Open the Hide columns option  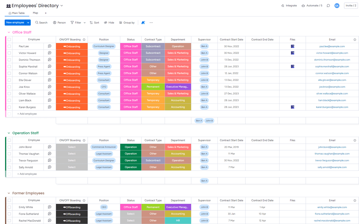pyautogui.click(x=109, y=23)
